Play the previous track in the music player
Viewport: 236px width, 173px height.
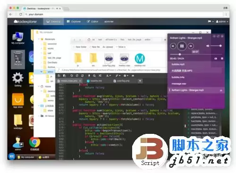click(173, 46)
